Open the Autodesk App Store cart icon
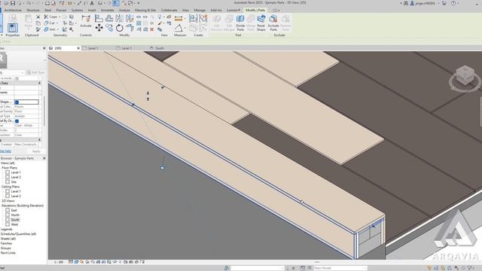The image size is (482, 271). [444, 3]
